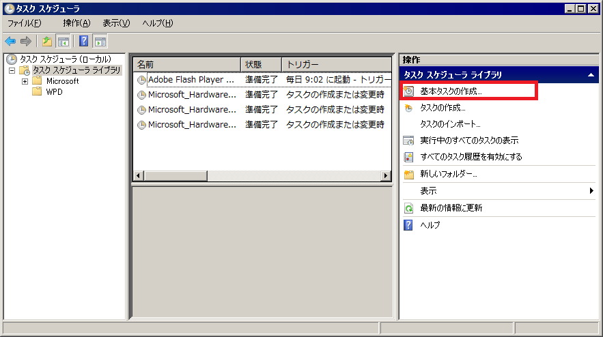Click the blue Help toolbar icon
The height and width of the screenshot is (337, 603).
point(83,41)
